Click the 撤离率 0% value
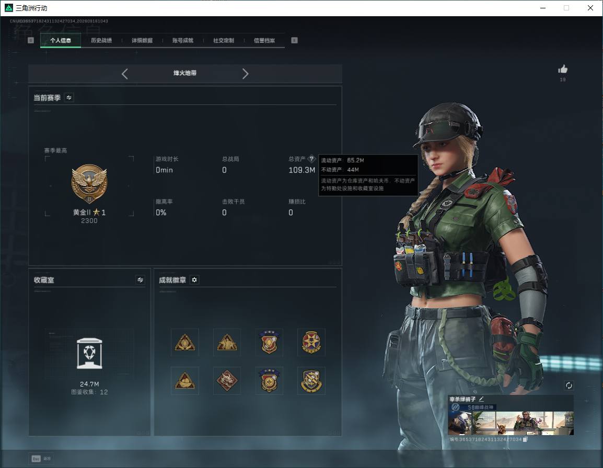Screen dimensions: 603x468 161,212
